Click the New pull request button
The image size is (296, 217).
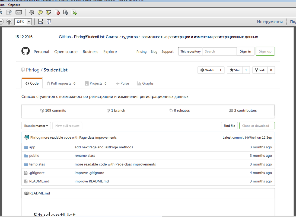coord(67,126)
